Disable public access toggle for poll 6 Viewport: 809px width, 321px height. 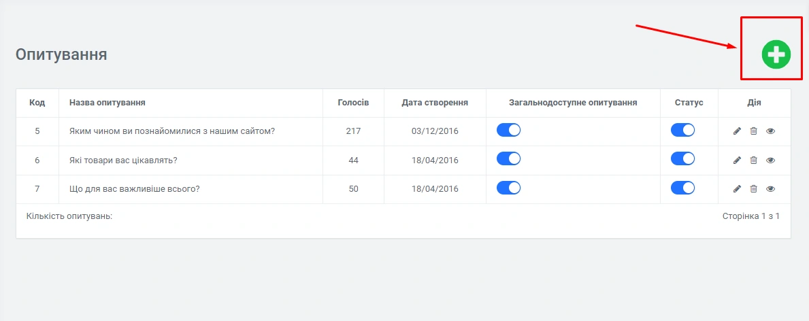(x=508, y=158)
